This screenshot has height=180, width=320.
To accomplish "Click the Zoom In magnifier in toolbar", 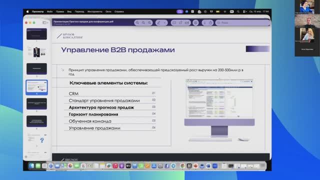I will 149,22.
